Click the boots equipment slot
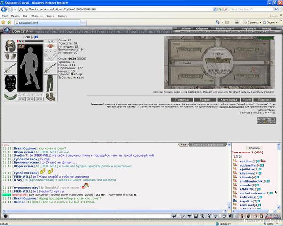 (x=50, y=97)
